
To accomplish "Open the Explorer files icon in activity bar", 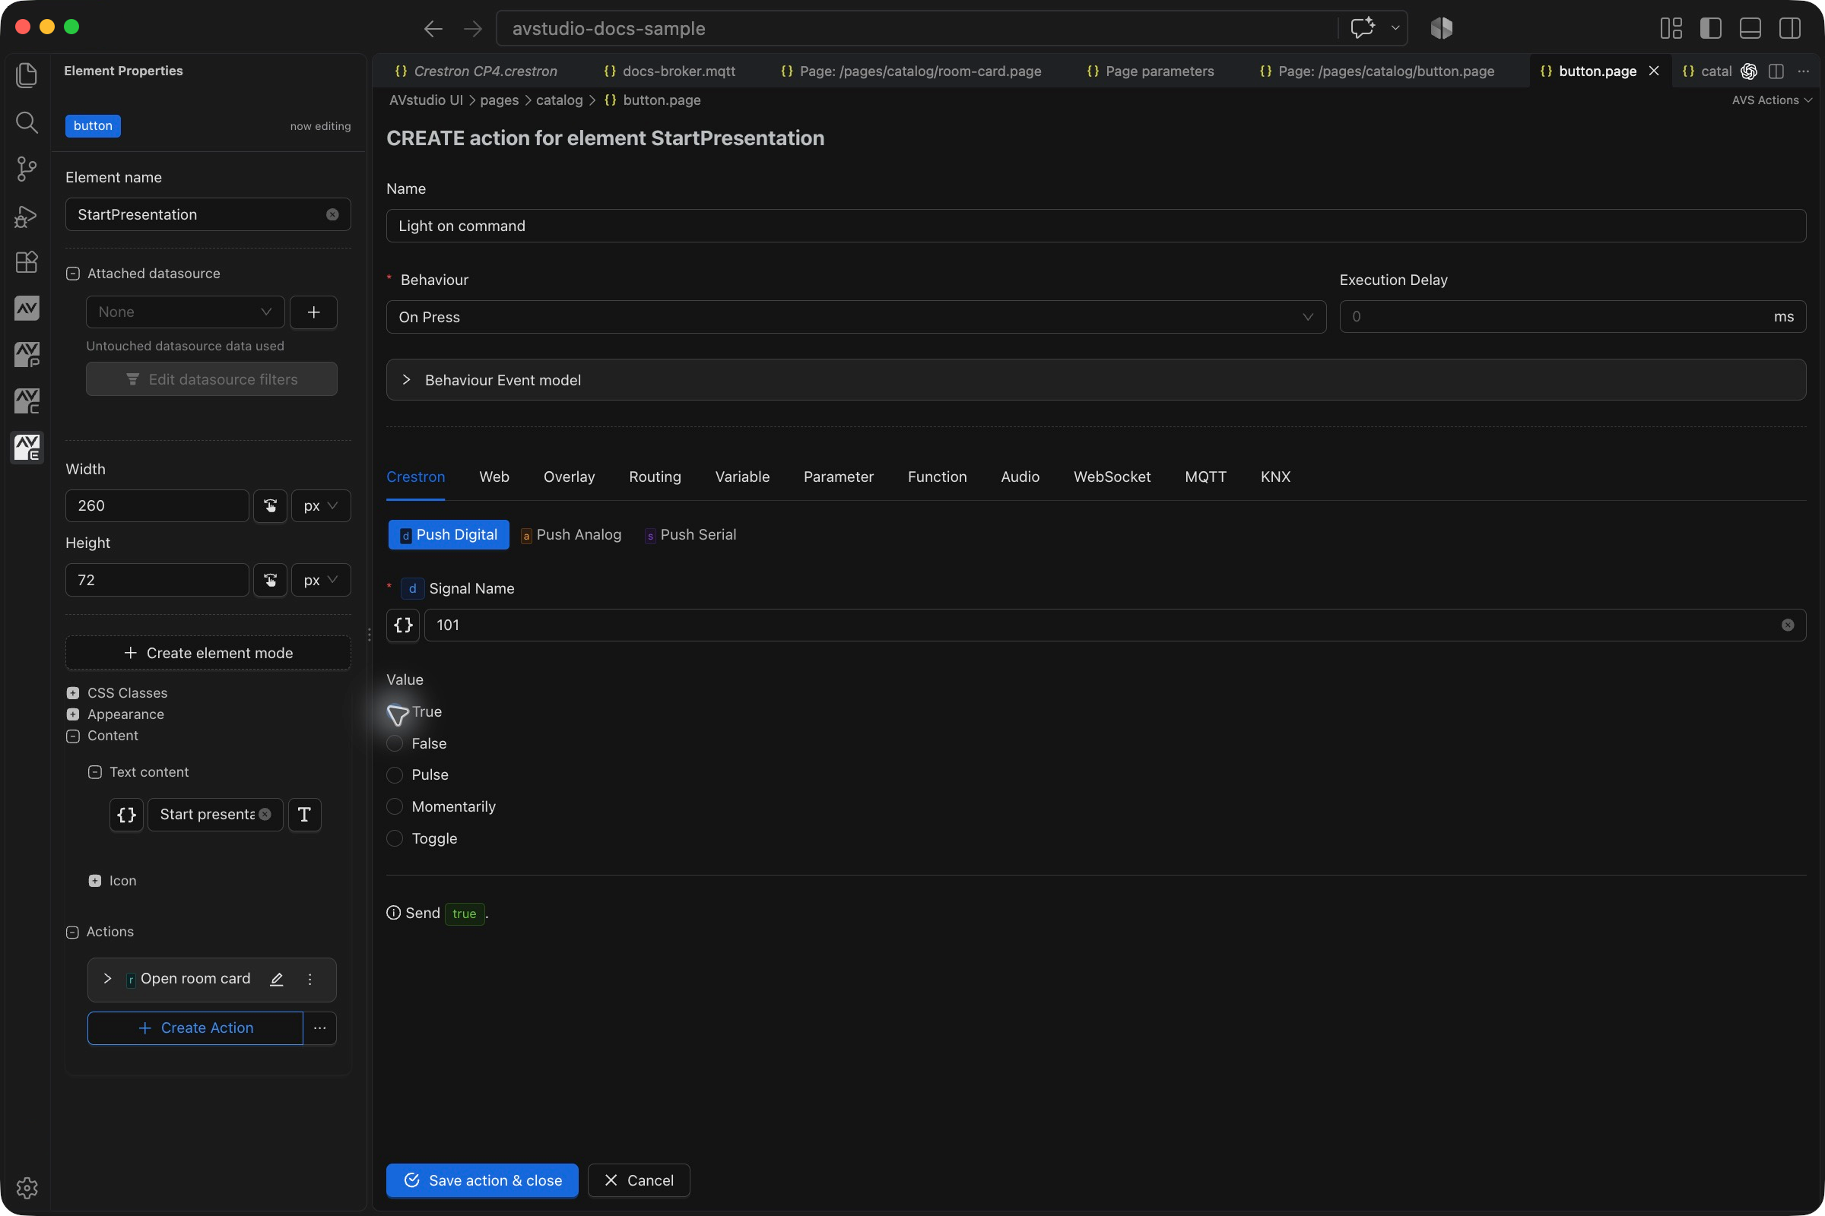I will 27,75.
